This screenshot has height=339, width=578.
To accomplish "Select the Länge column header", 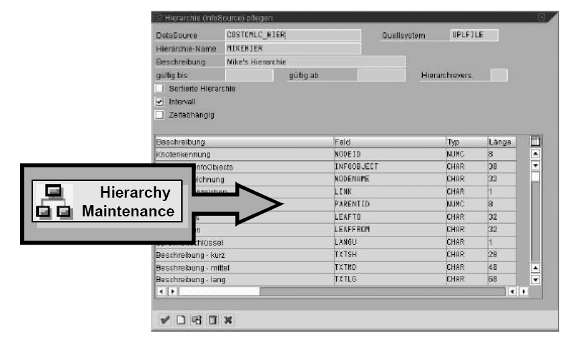I will [x=501, y=142].
